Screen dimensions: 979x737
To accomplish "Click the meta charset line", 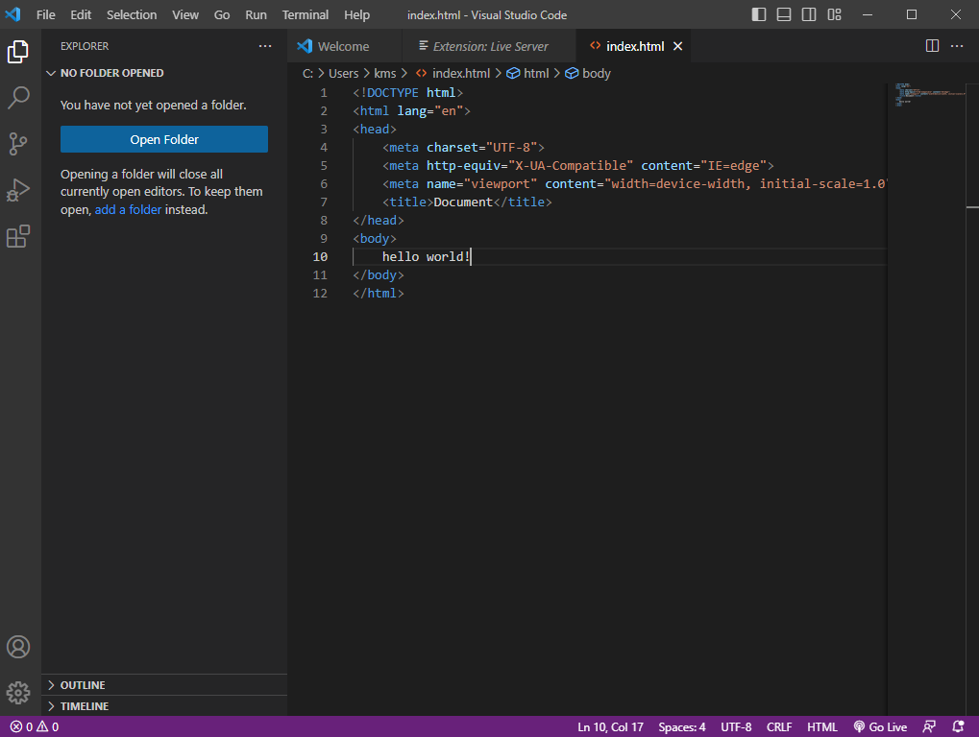I will [x=463, y=147].
